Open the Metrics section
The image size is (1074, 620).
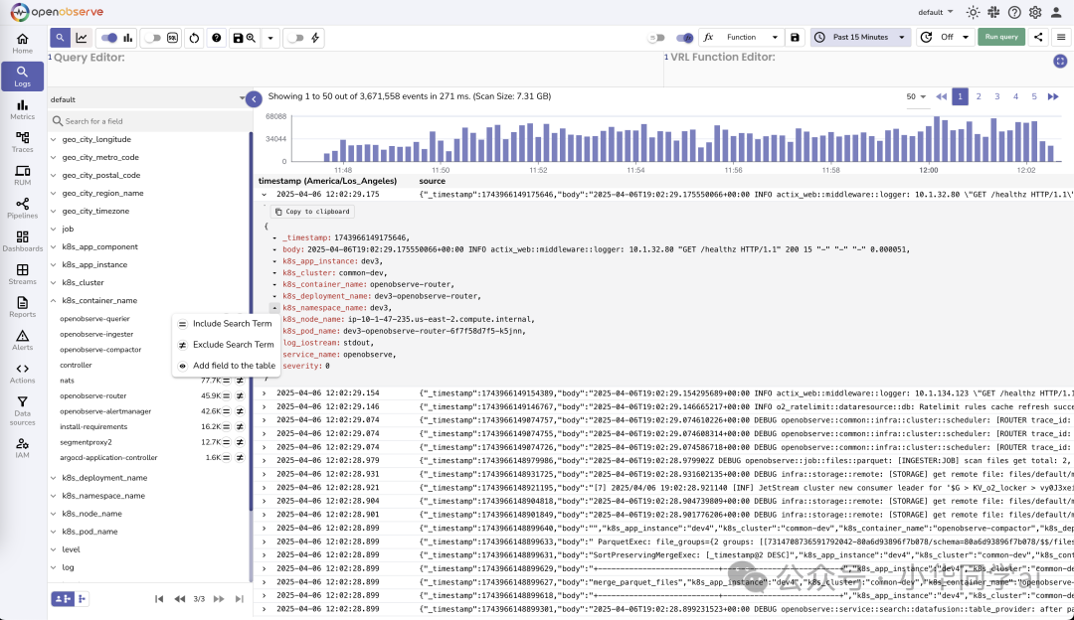23,109
